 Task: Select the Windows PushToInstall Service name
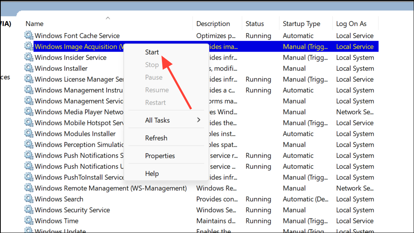tap(79, 177)
